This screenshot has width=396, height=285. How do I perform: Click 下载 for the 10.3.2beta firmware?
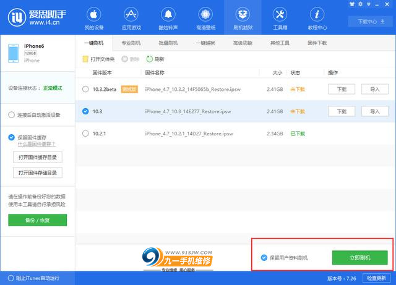tap(342, 89)
